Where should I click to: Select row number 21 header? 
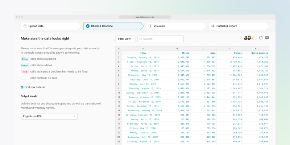[x=119, y=141]
